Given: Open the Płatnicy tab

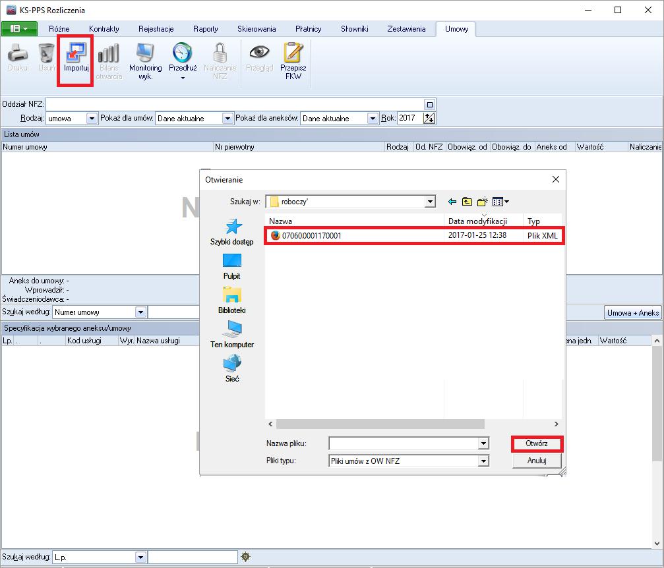Looking at the screenshot, I should pyautogui.click(x=308, y=29).
